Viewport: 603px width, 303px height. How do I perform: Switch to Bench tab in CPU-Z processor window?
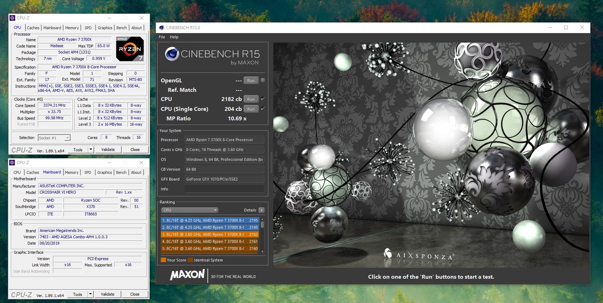[122, 28]
